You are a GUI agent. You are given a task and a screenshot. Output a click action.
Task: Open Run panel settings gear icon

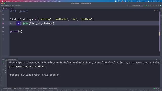tap(157, 59)
